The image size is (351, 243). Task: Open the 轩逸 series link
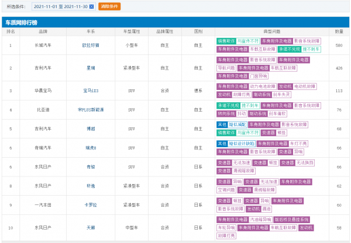pyautogui.click(x=91, y=186)
